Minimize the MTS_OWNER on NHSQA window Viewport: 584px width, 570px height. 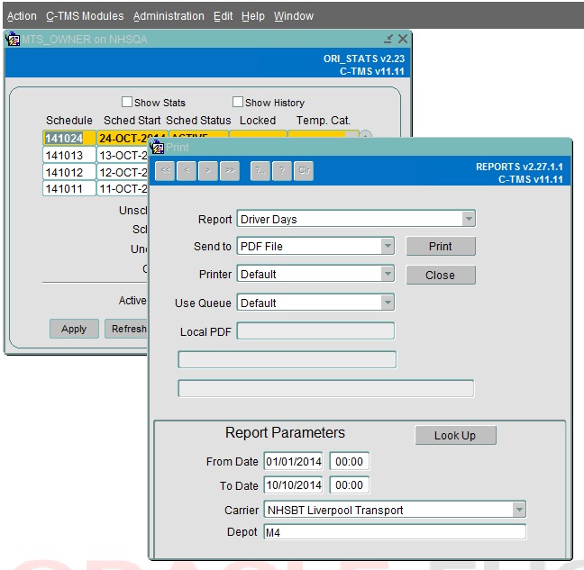388,39
